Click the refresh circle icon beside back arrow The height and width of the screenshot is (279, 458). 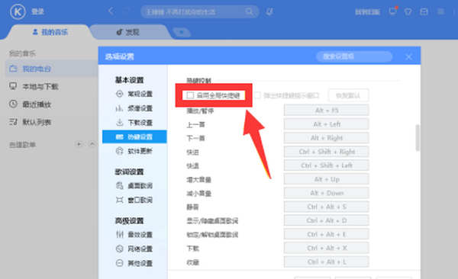[126, 11]
